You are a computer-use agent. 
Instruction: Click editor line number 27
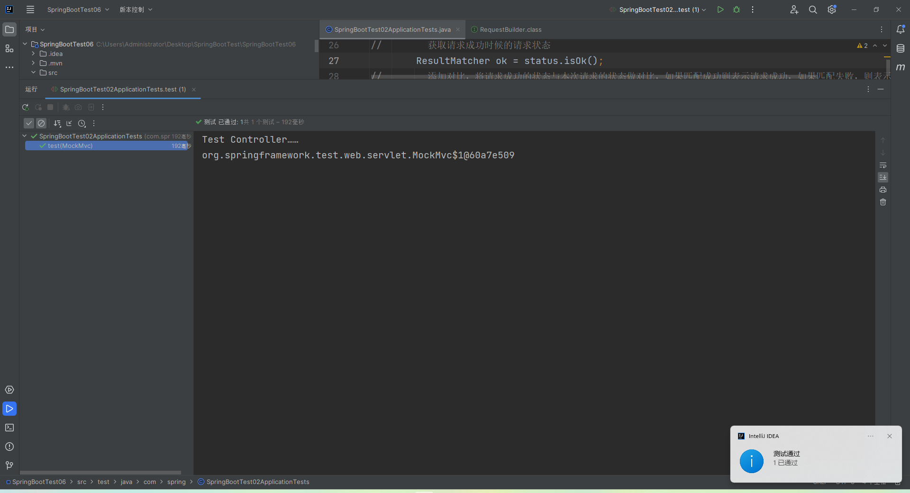[x=334, y=61]
